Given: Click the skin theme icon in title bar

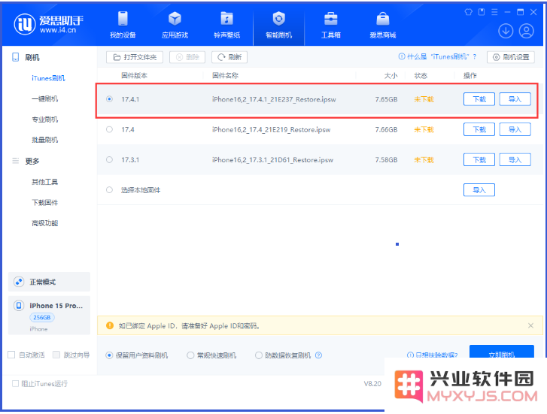Looking at the screenshot, I should coord(468,12).
